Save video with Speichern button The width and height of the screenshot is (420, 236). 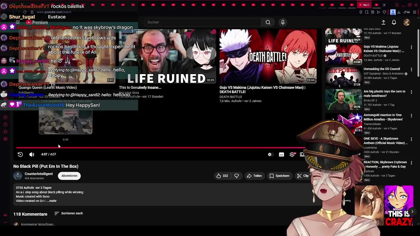click(x=280, y=176)
